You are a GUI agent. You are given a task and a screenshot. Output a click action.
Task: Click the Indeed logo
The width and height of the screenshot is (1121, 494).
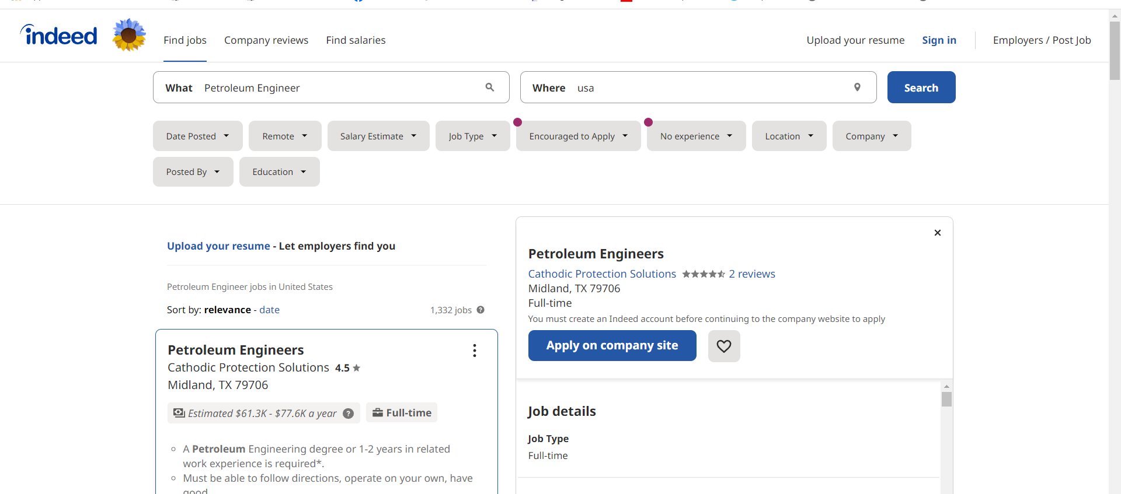(x=58, y=35)
